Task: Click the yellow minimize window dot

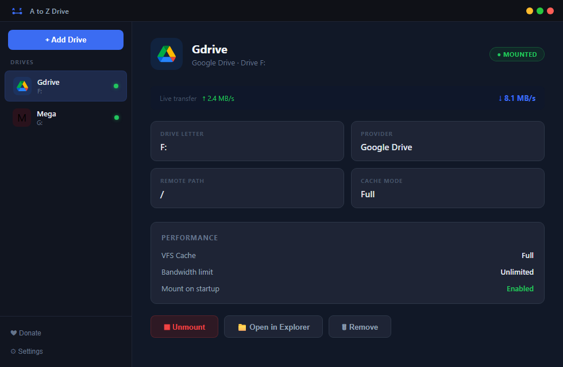Action: (530, 11)
